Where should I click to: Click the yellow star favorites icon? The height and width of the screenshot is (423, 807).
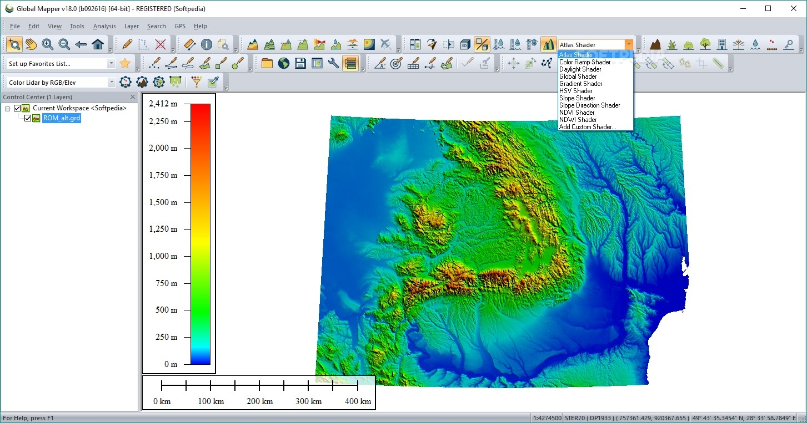point(126,63)
